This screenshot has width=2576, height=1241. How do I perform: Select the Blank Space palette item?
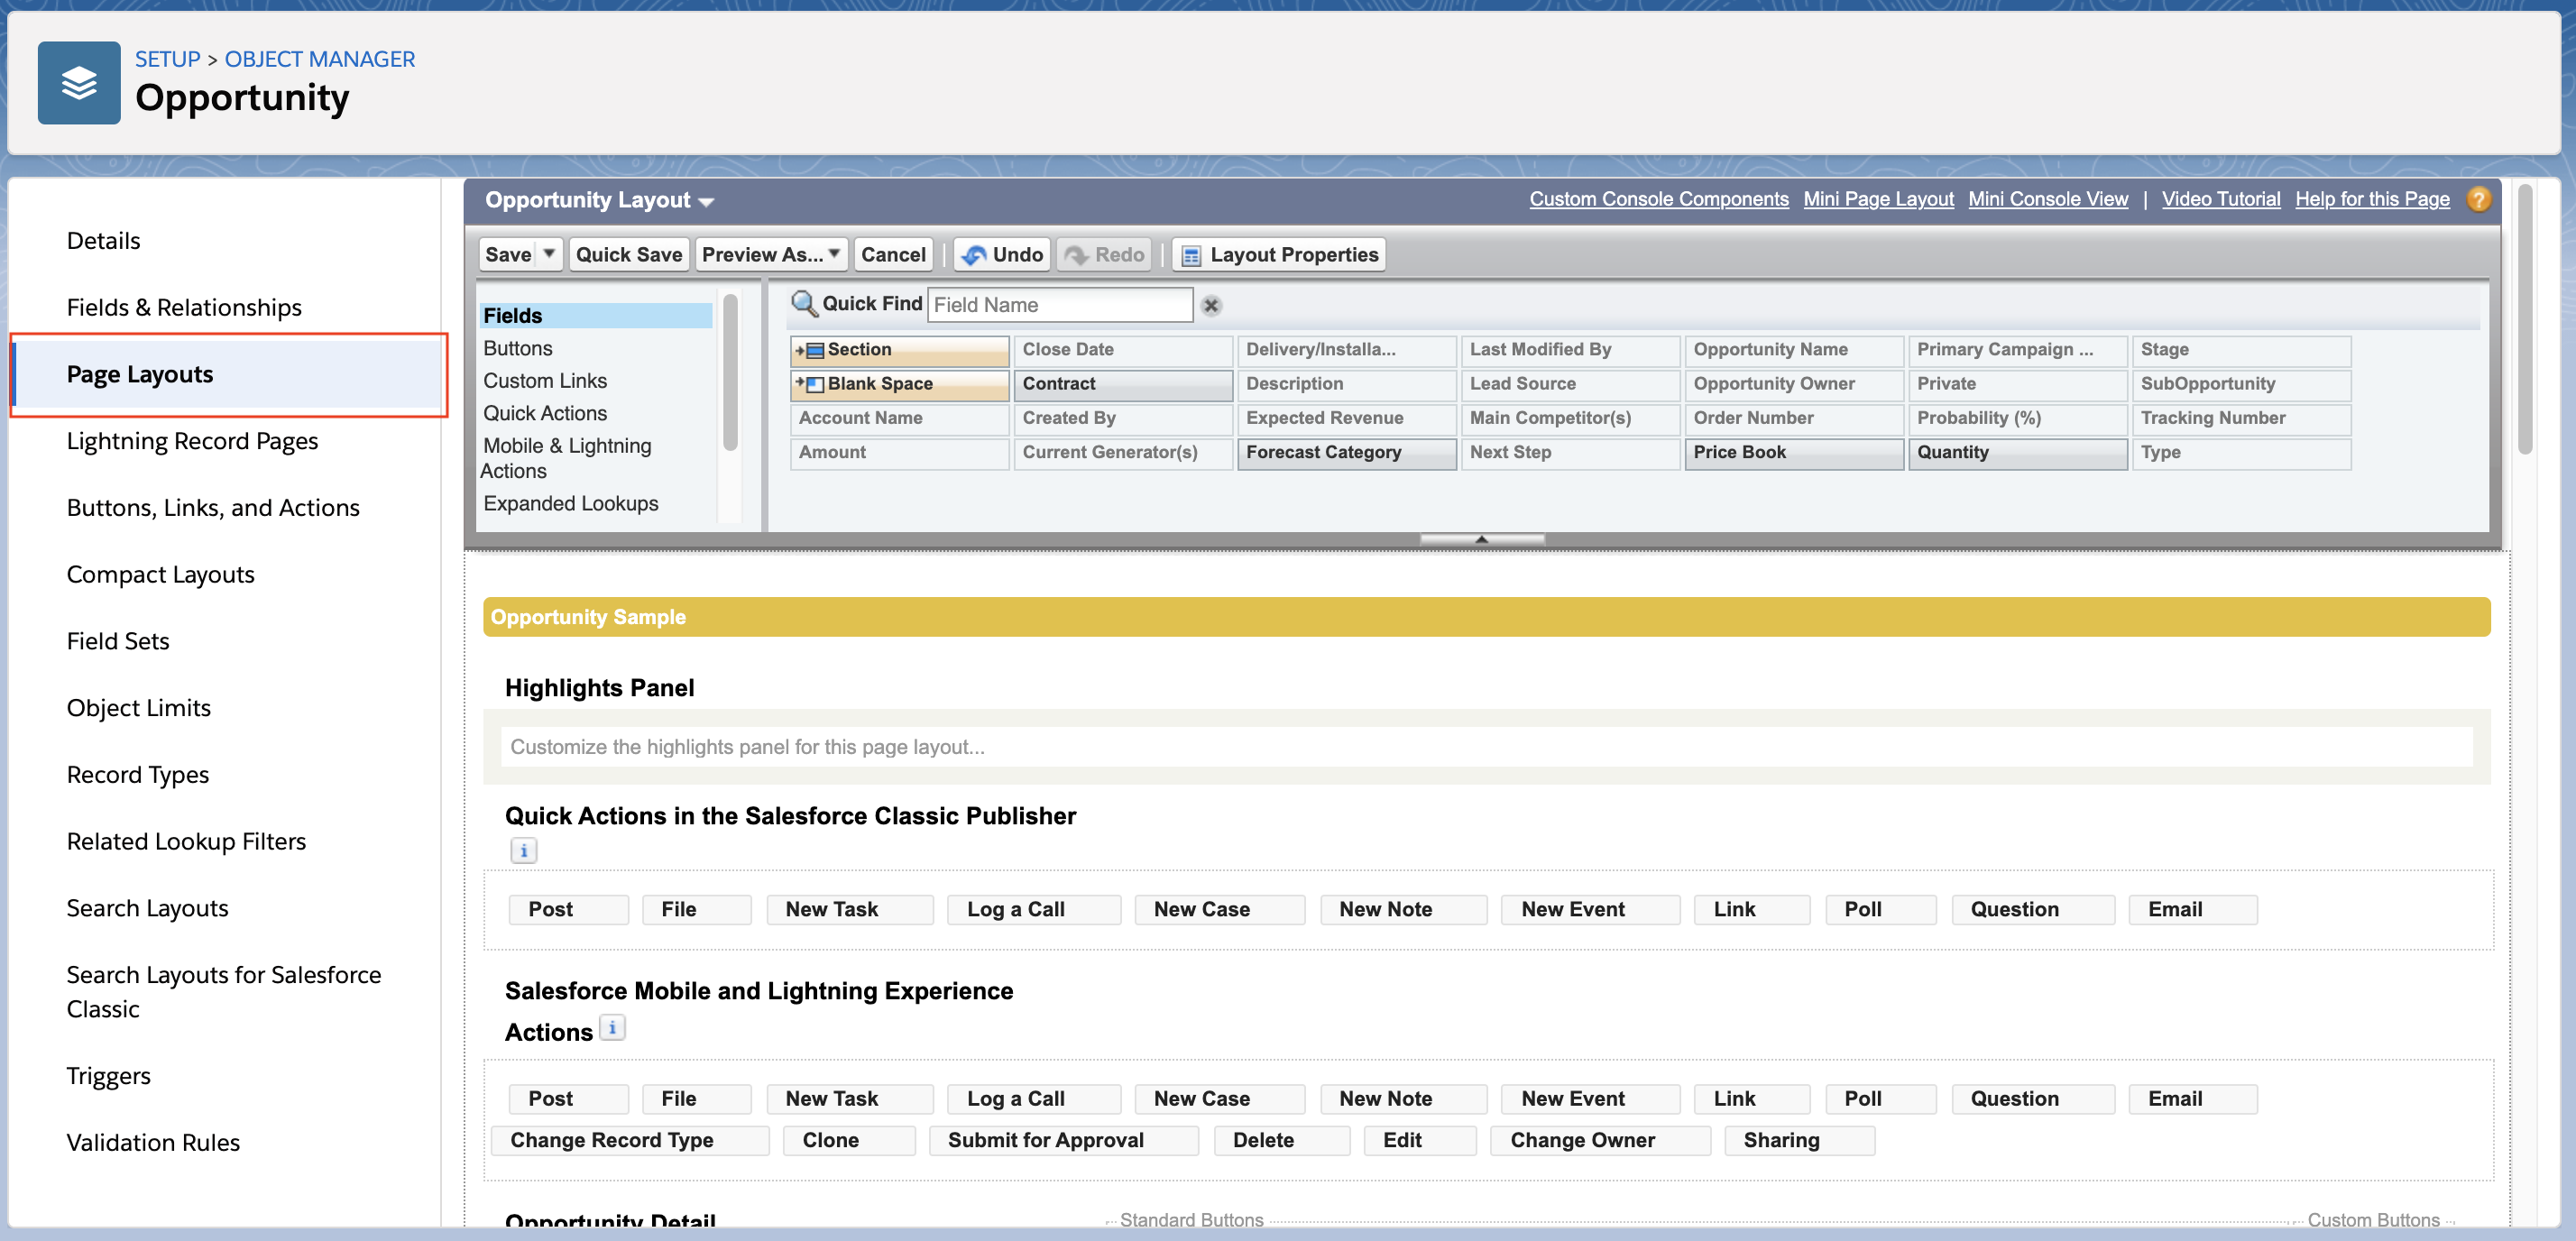(899, 383)
